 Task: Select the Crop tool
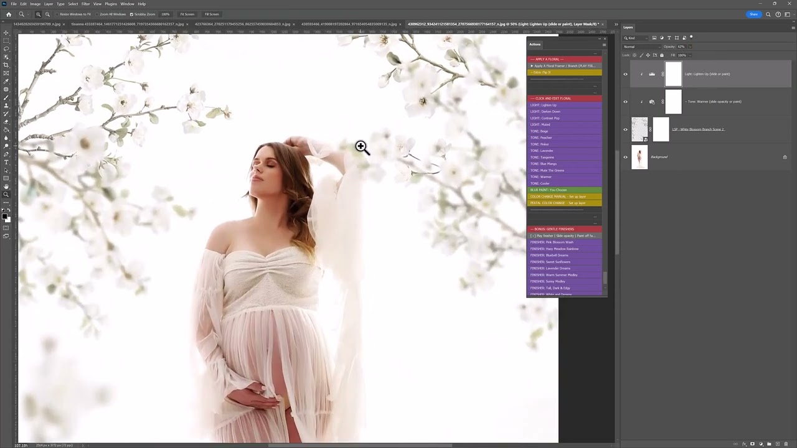(6, 65)
